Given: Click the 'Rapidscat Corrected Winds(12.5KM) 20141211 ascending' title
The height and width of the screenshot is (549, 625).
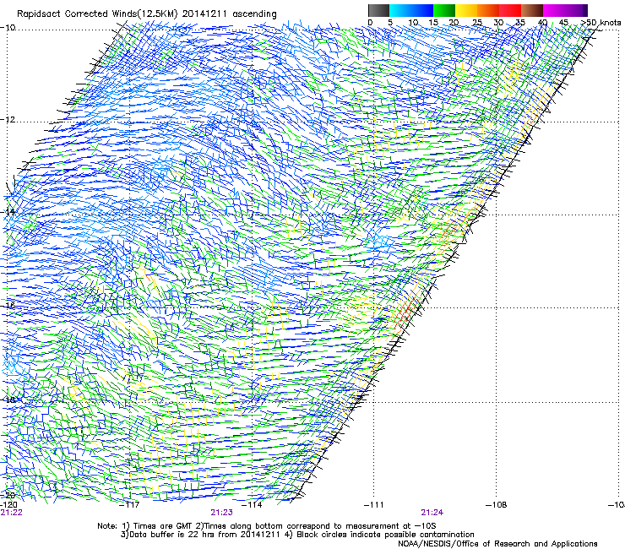Looking at the screenshot, I should tap(147, 14).
